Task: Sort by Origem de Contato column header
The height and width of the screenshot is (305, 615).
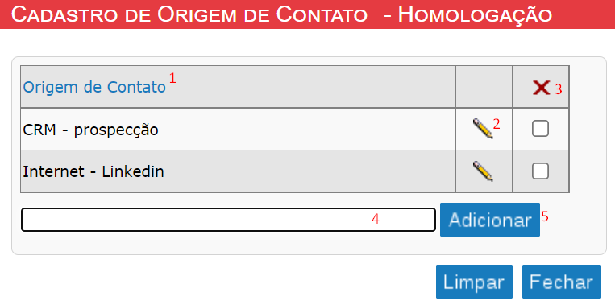Action: (x=94, y=87)
